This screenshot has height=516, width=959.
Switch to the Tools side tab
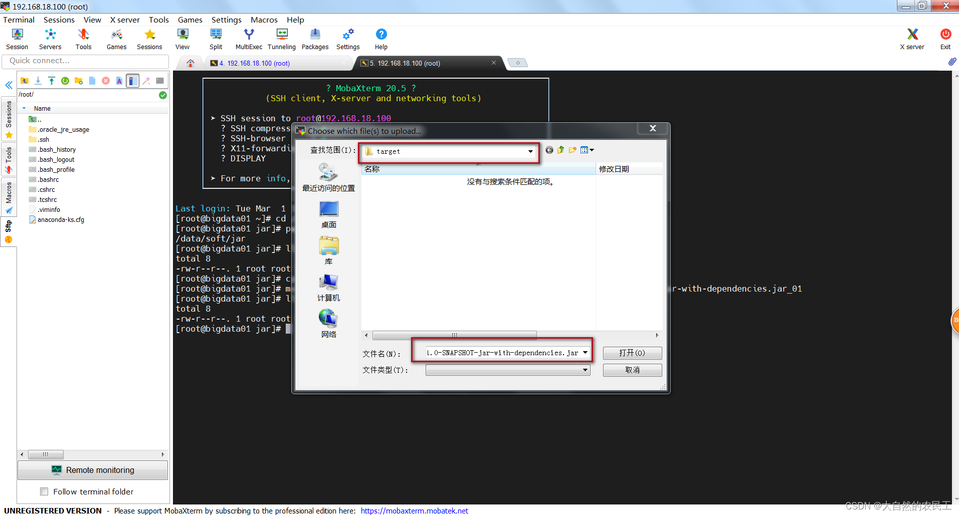[9, 160]
